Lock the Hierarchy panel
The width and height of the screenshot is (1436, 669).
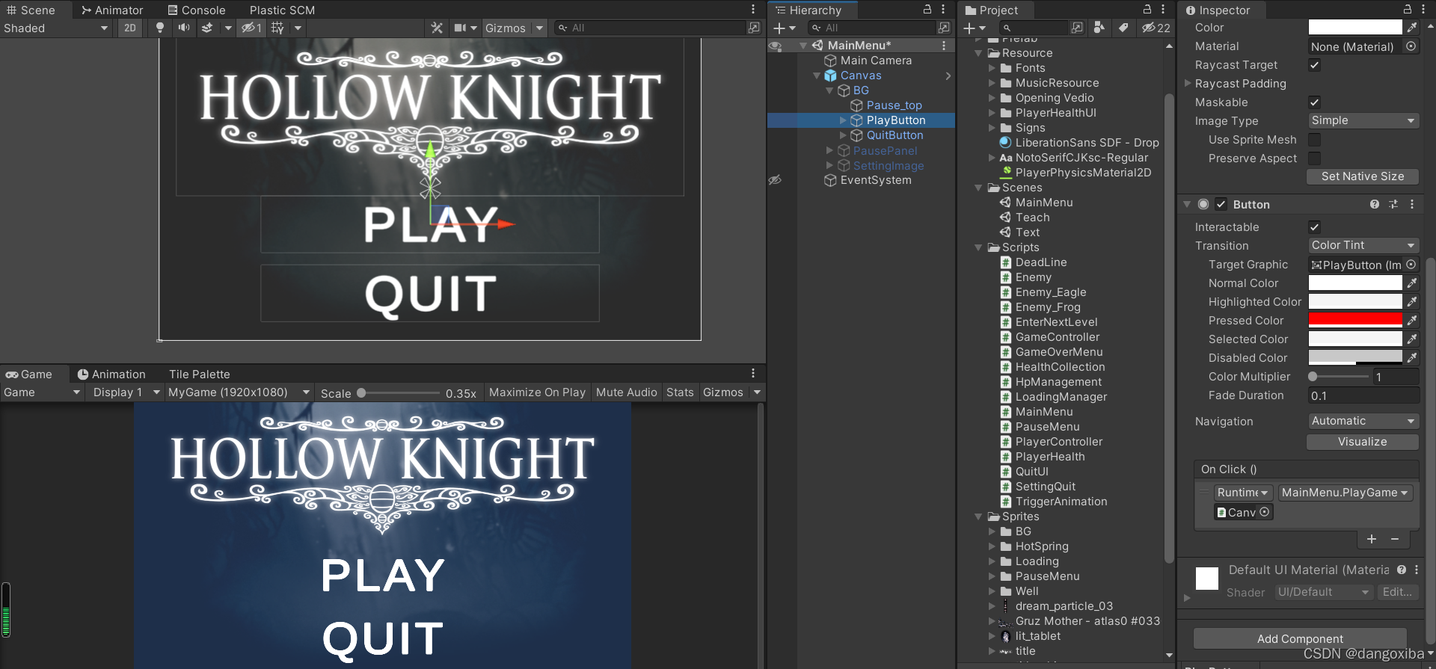coord(927,9)
